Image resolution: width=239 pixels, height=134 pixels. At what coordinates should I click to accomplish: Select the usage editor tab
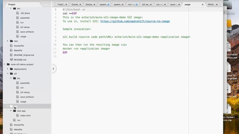coord(187,4)
